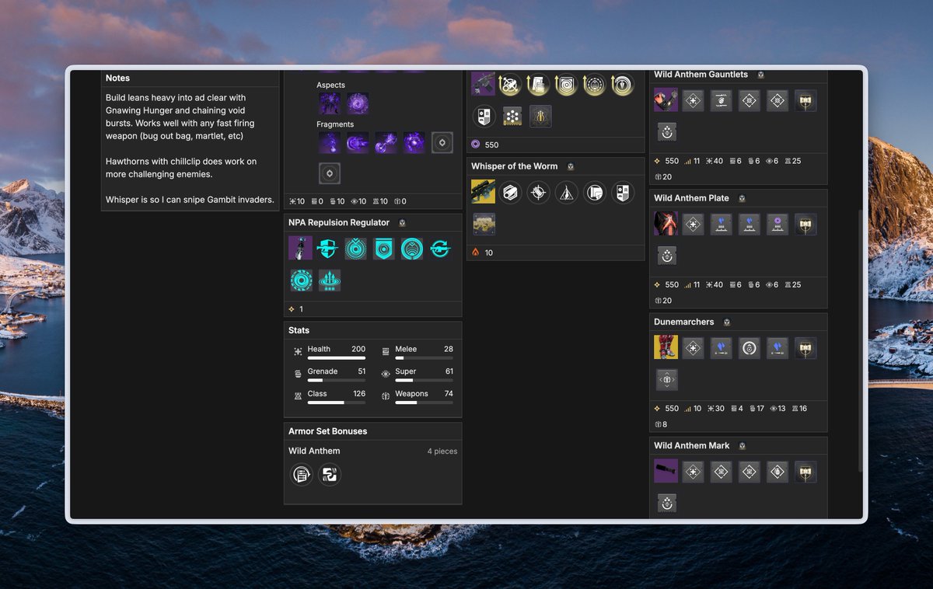Image resolution: width=933 pixels, height=589 pixels.
Task: Click the purple orb mod on Wild Anthem Plate
Action: tap(777, 224)
